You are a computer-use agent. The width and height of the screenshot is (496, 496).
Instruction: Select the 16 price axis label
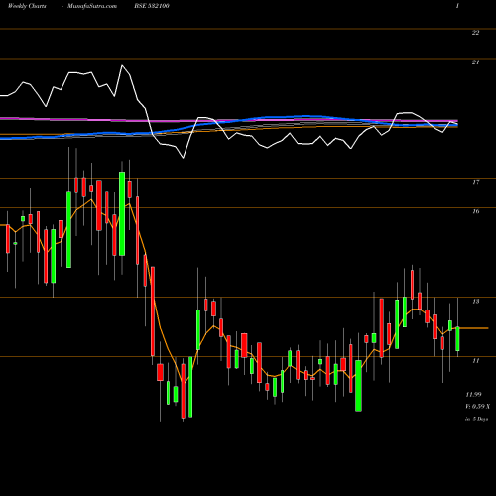(476, 211)
